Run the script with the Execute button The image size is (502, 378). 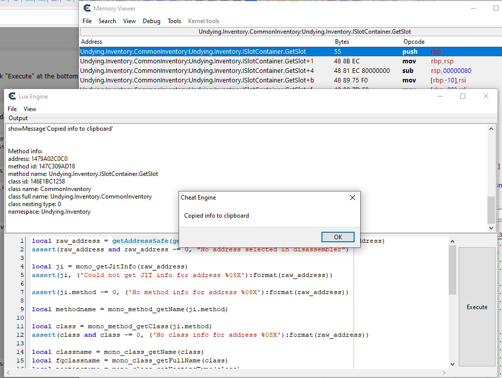coord(477,307)
